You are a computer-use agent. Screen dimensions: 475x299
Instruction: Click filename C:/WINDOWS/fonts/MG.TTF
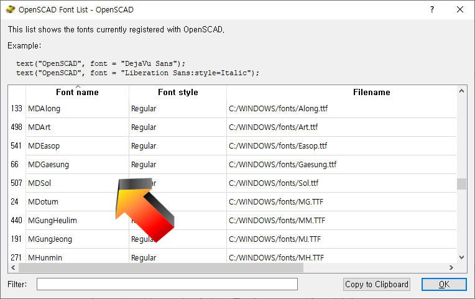tap(276, 202)
